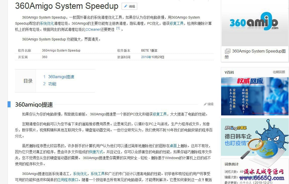Viewport: 289px width, 184px height.
Task: Click the page title 360Amigo System Speedup
Action: point(67,6)
